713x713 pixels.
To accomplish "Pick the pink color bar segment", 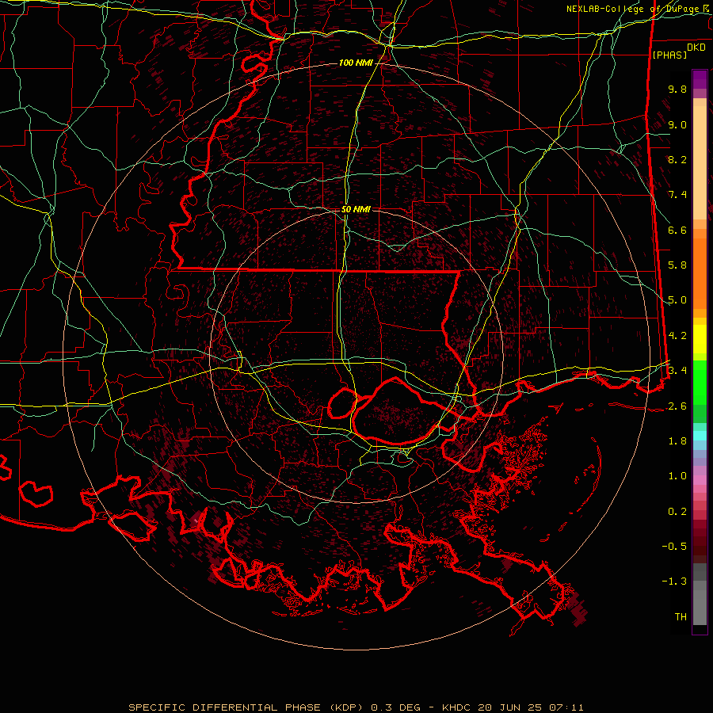I will click(700, 480).
